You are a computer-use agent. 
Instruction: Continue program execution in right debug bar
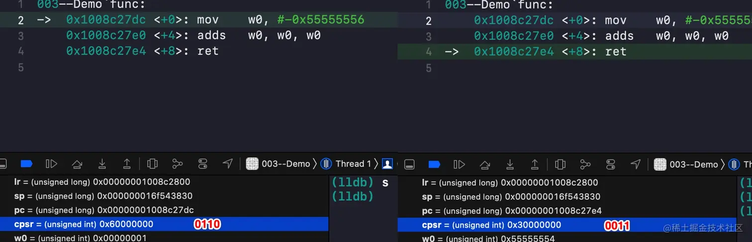pos(459,164)
